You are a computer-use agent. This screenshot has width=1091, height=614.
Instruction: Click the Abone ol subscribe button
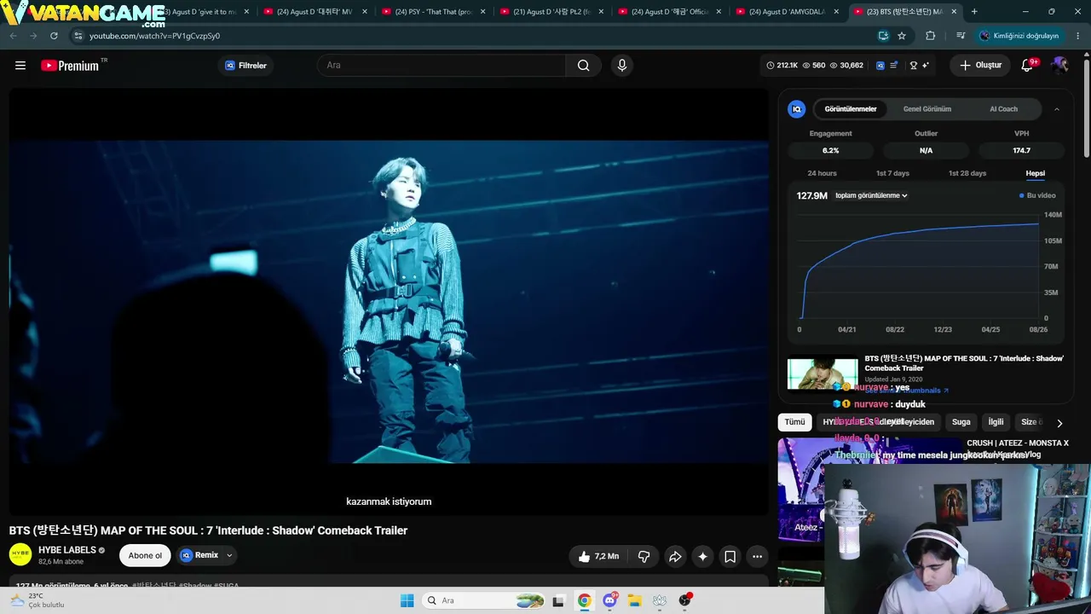145,556
